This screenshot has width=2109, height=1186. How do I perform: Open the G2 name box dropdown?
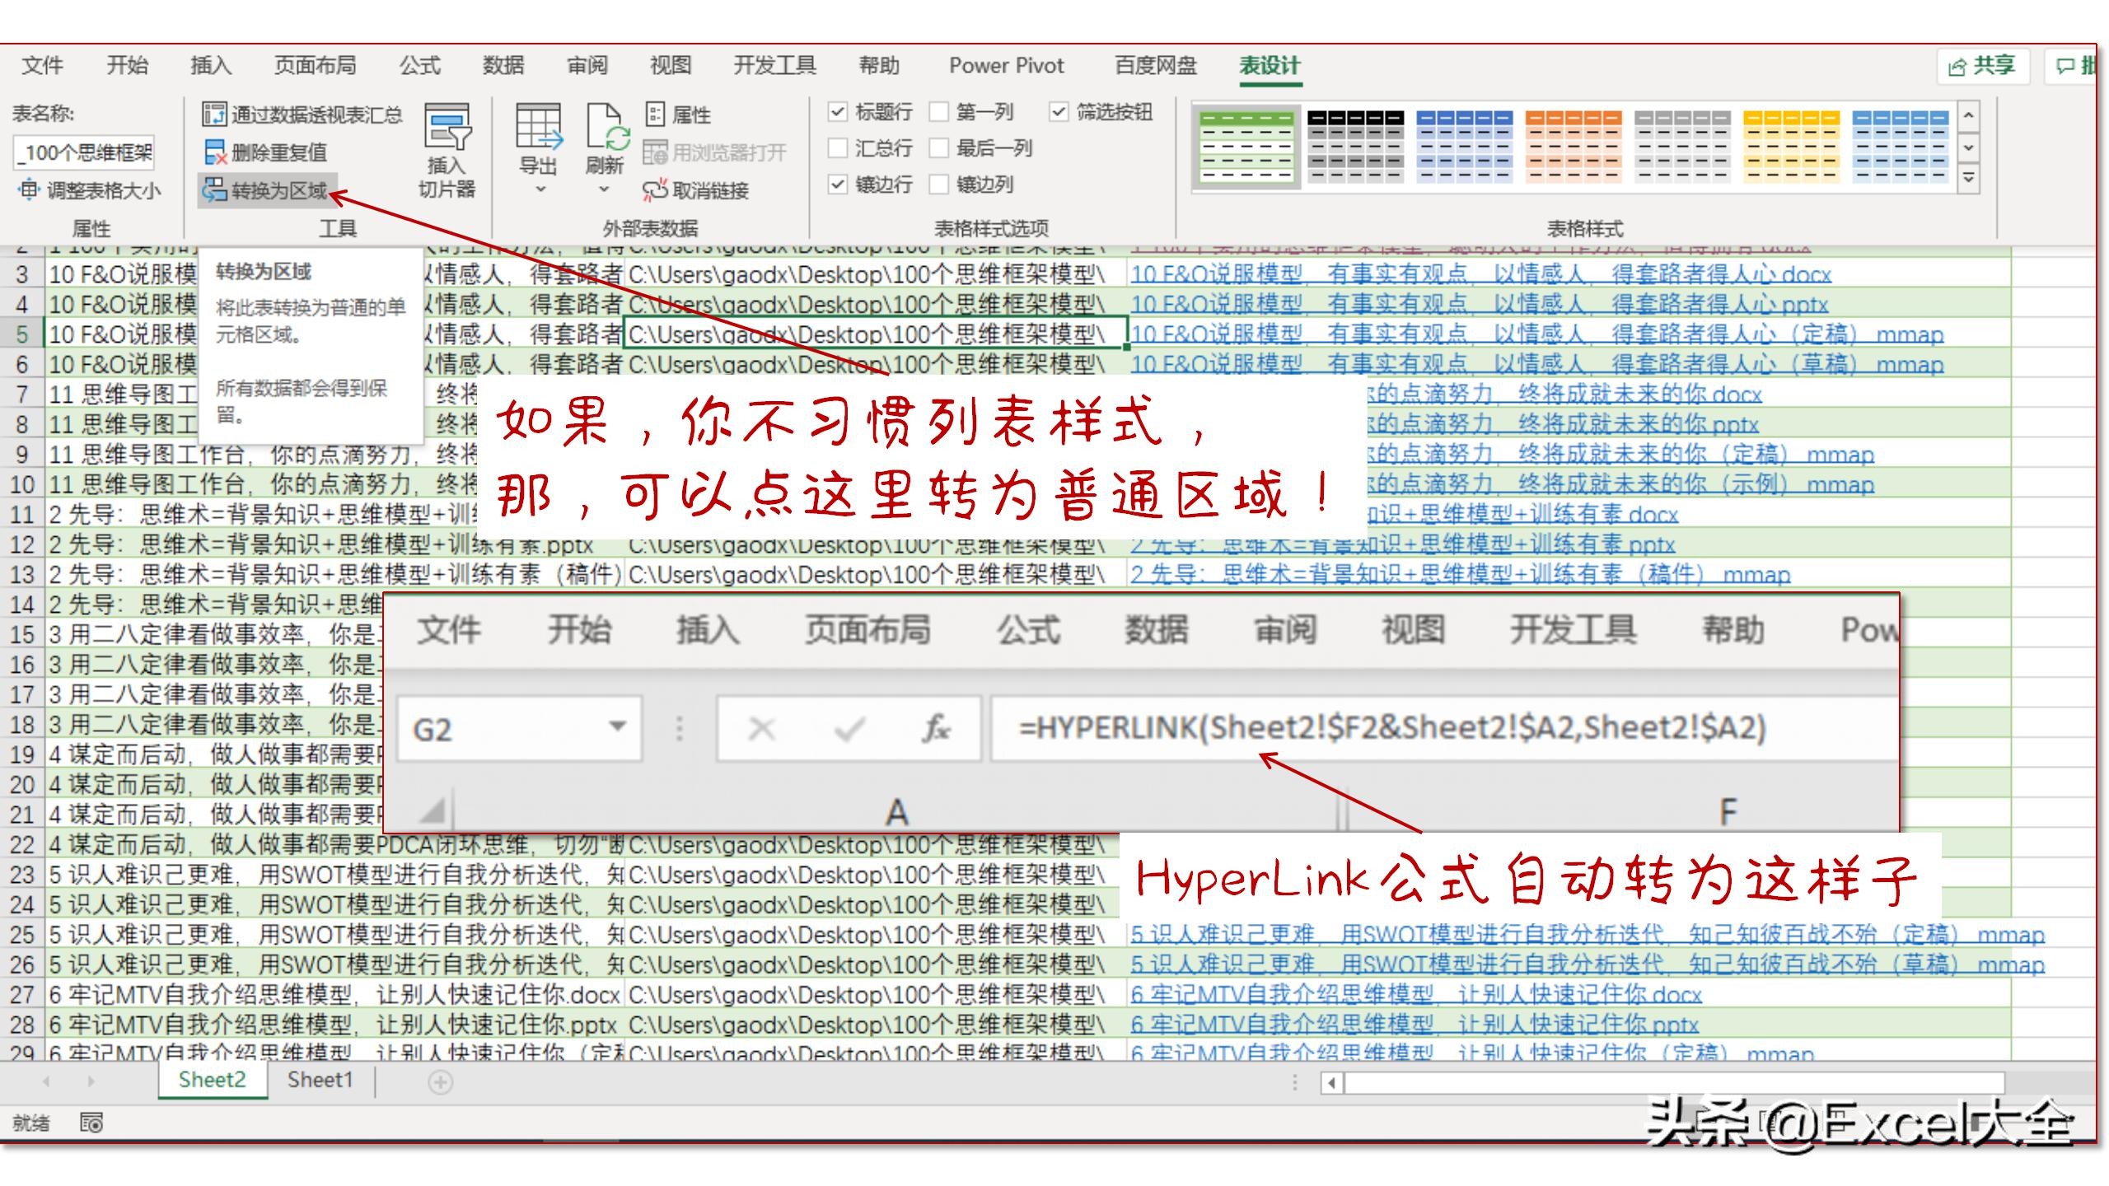(x=617, y=726)
